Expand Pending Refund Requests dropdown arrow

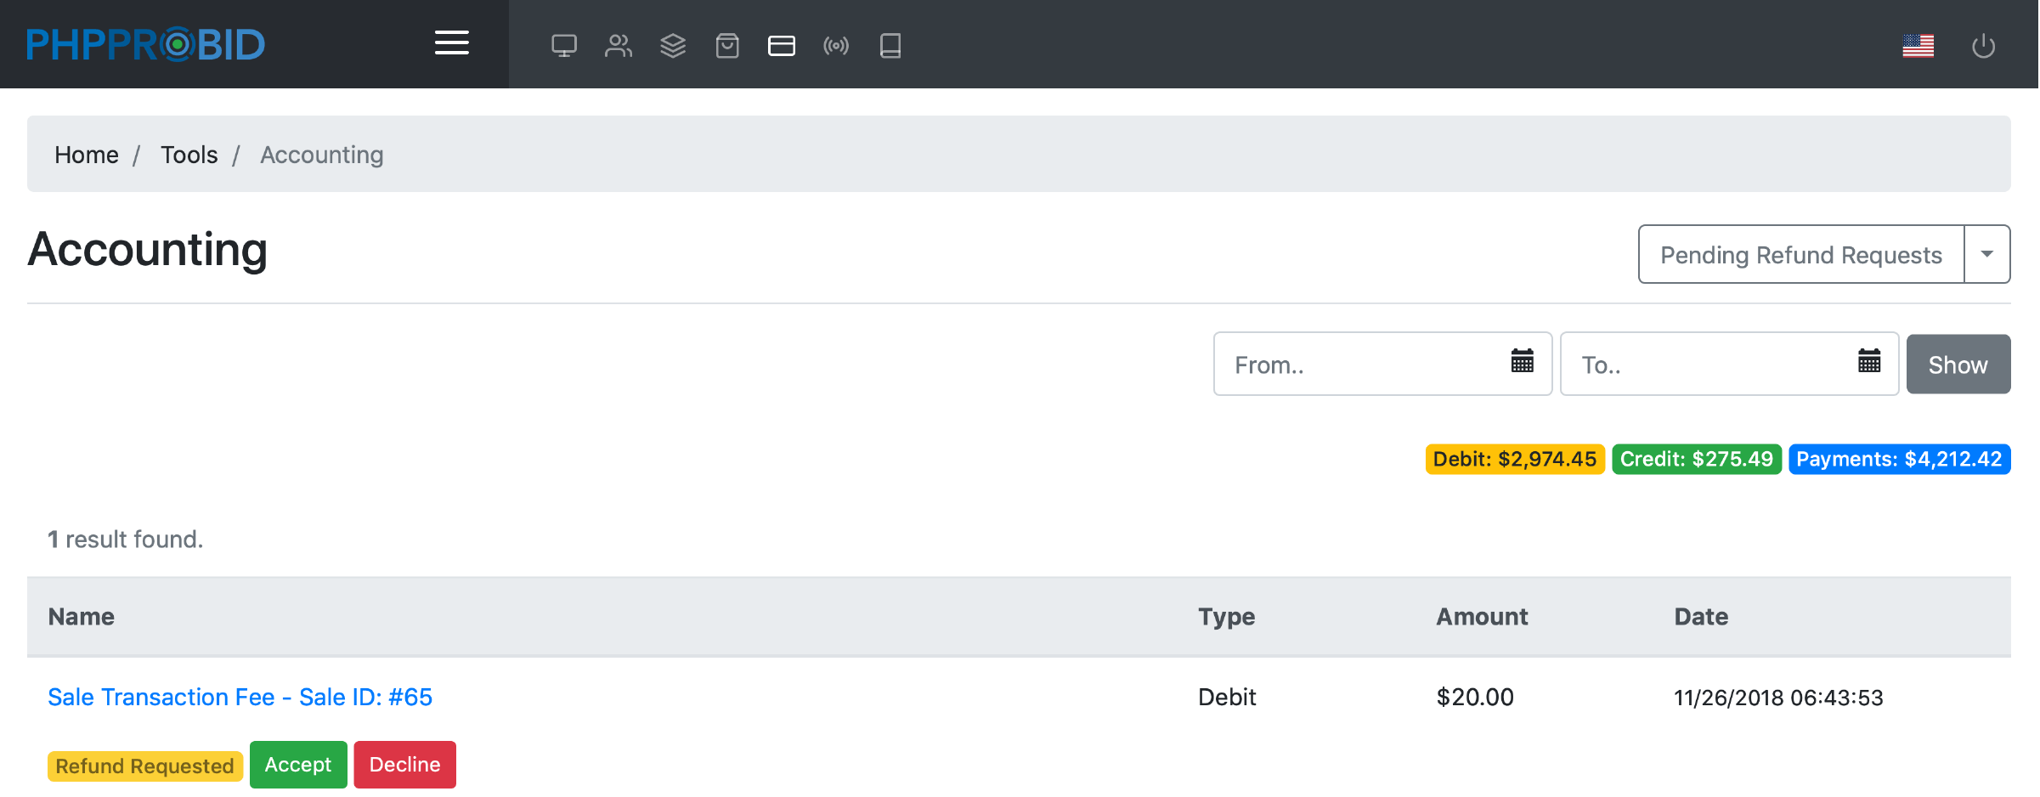[x=1986, y=254]
